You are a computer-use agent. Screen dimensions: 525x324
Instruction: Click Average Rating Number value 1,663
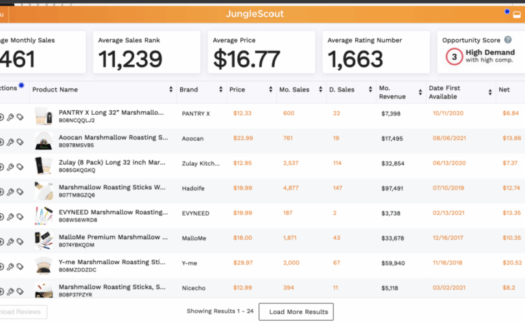[355, 59]
